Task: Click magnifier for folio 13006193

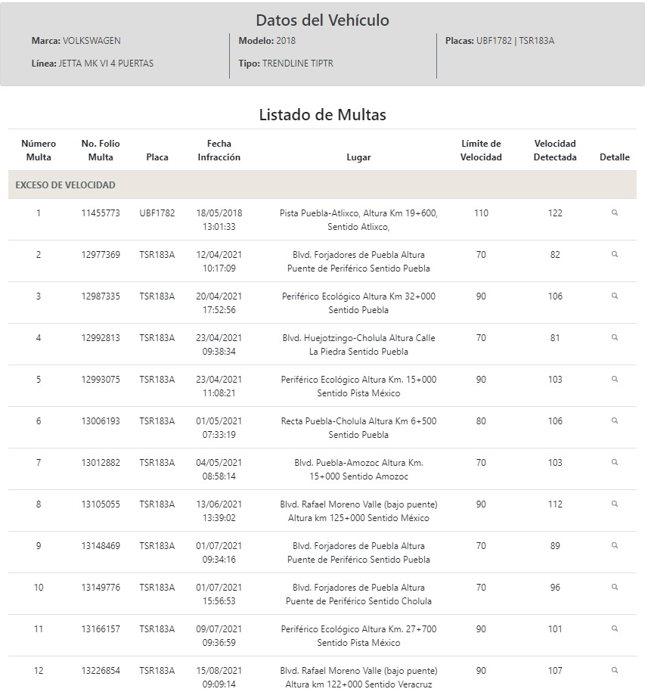Action: coord(614,420)
